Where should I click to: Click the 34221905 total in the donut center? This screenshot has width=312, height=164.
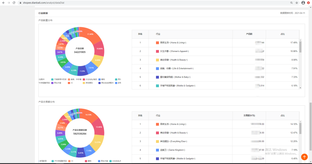[80, 52]
